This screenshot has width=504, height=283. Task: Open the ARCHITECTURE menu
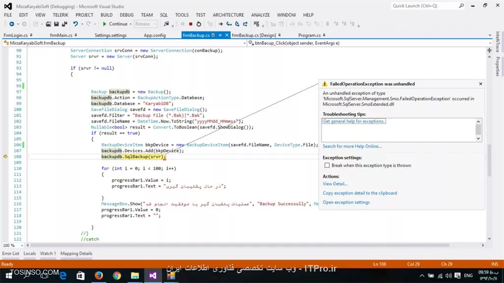pos(228,15)
